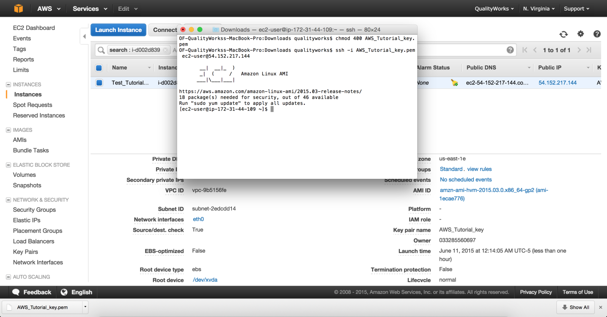Click the alarm status icon for Test_Tutorial
The width and height of the screenshot is (607, 317).
[454, 83]
